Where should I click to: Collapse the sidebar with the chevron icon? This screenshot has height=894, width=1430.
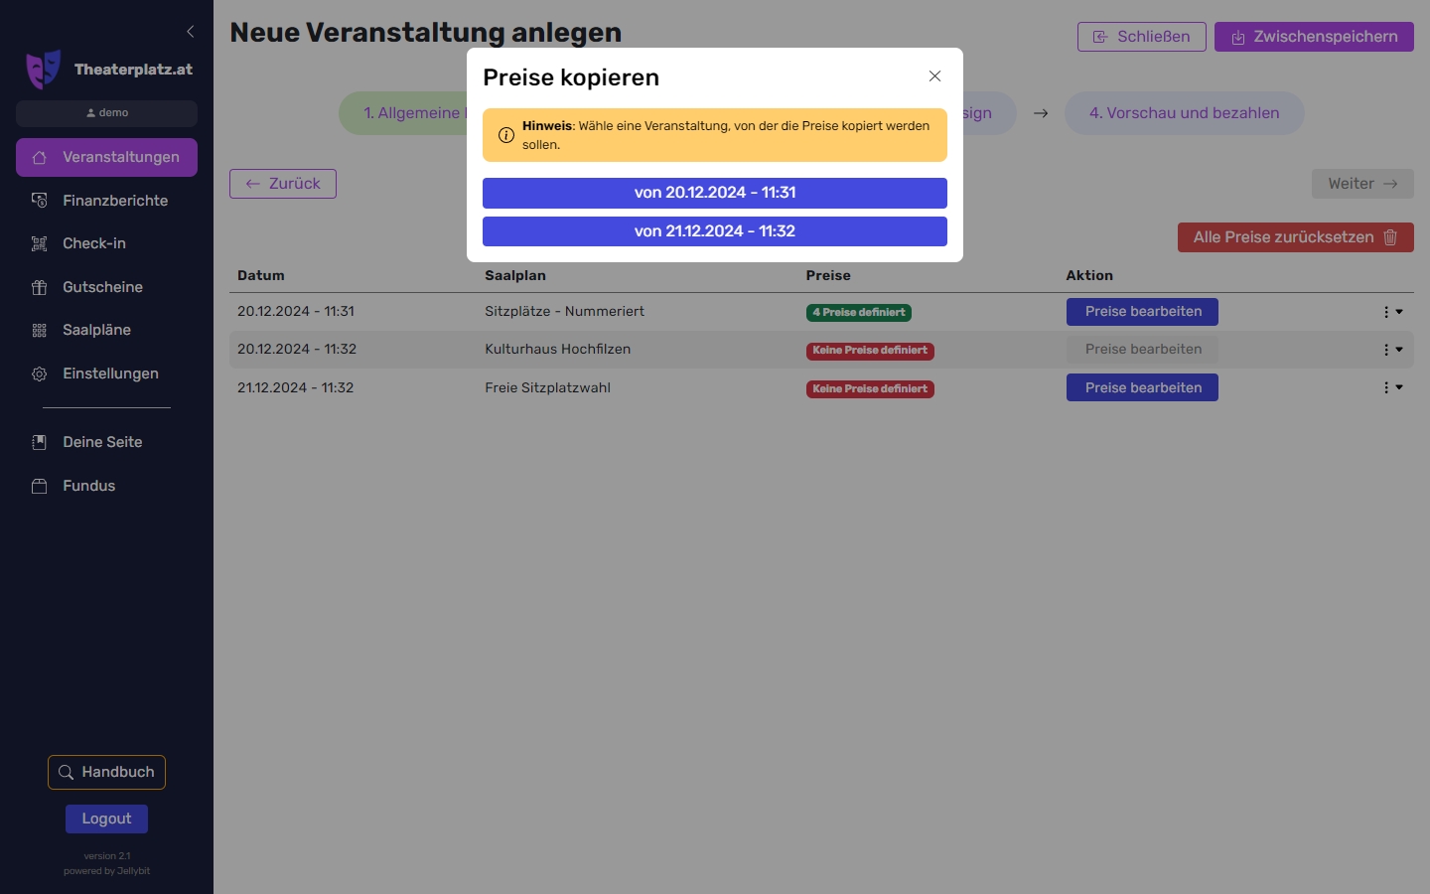tap(191, 32)
